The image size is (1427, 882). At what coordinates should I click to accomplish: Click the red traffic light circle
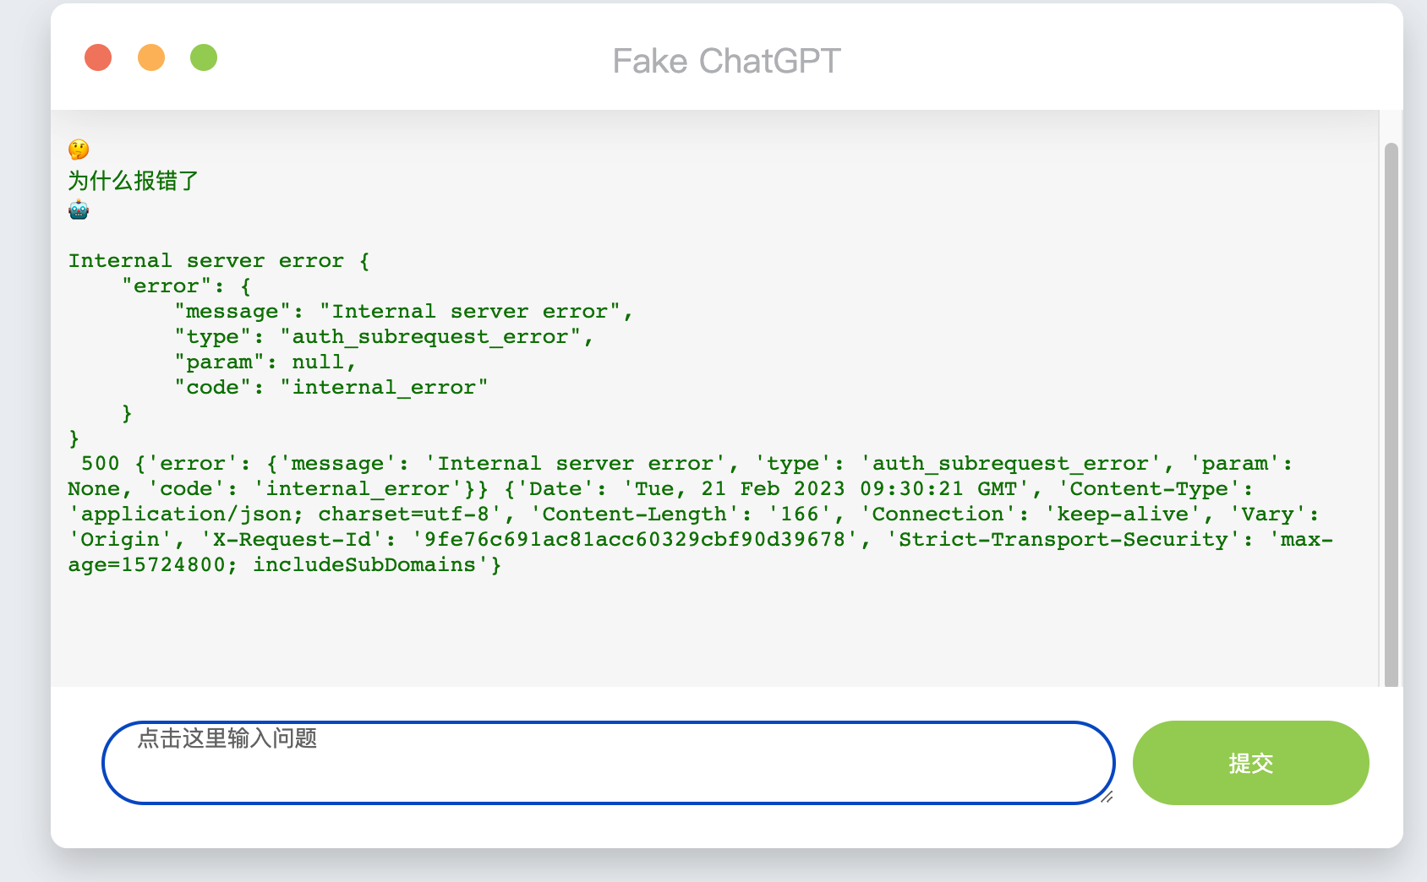click(x=98, y=57)
